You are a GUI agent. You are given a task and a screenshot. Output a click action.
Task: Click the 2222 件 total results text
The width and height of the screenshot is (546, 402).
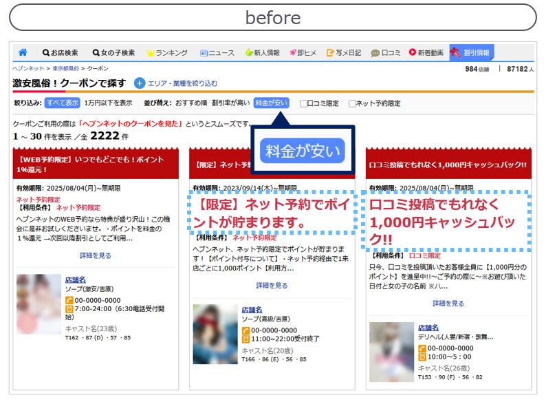[109, 136]
